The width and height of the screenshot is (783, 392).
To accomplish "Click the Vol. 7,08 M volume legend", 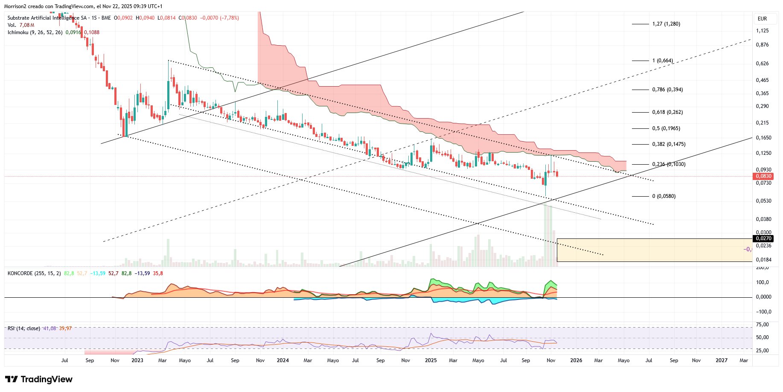I will tap(21, 25).
